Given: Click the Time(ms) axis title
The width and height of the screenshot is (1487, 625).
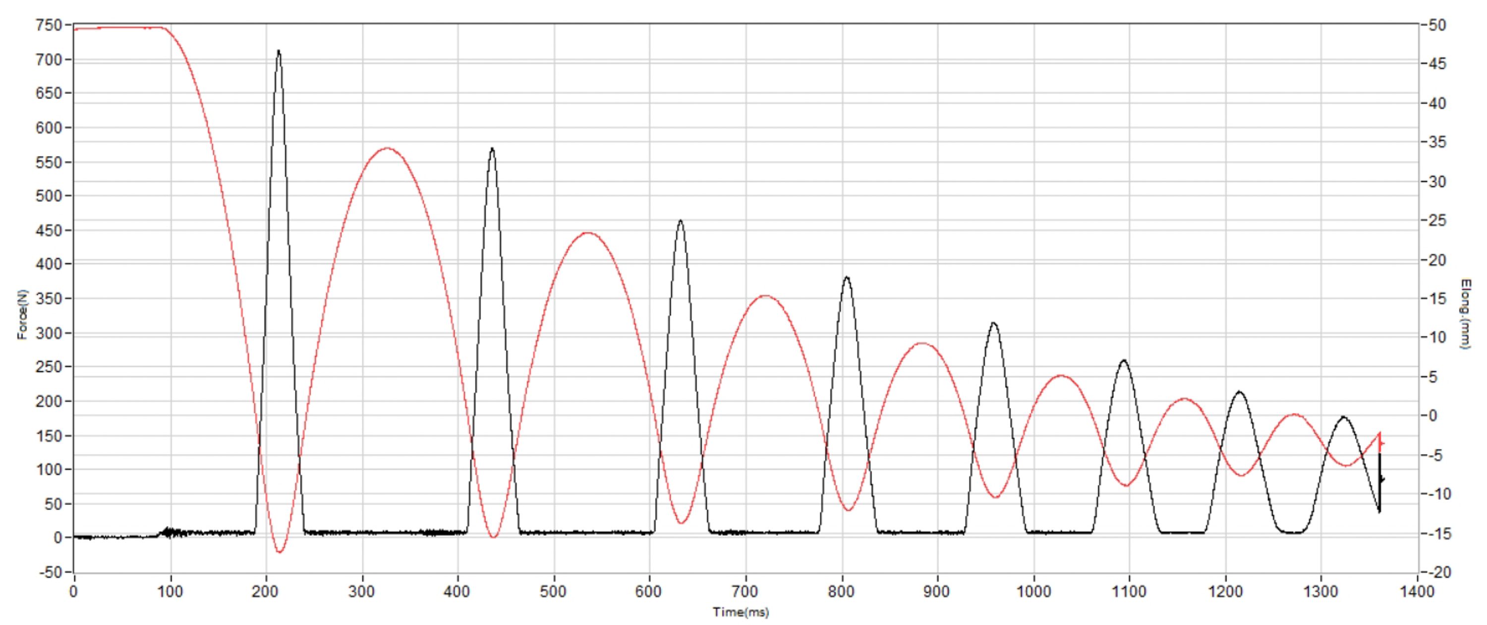Looking at the screenshot, I should click(741, 612).
